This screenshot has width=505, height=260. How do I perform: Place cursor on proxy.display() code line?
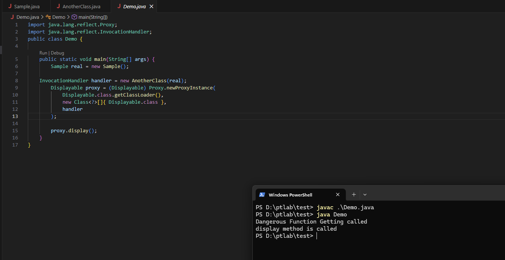[x=74, y=131]
